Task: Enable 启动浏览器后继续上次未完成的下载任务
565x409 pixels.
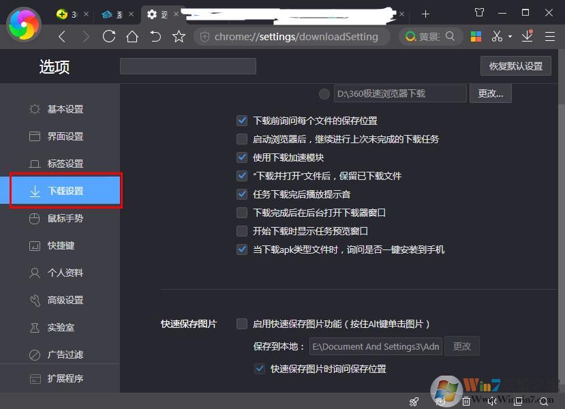Action: 242,138
